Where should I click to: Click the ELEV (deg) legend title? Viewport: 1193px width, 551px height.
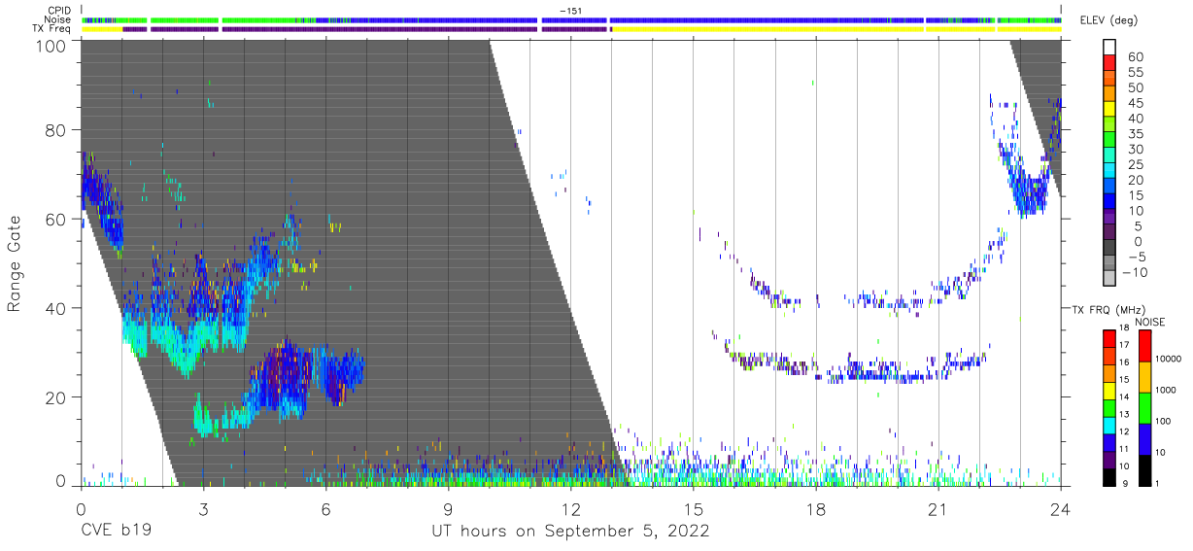[1109, 20]
